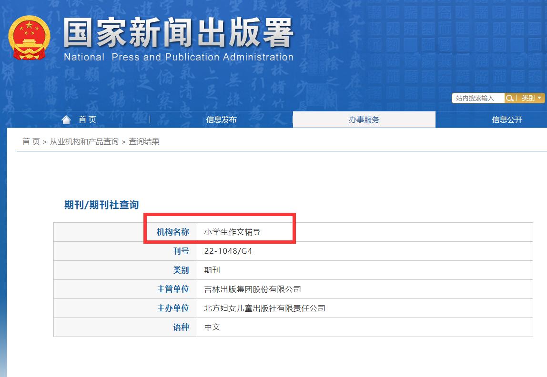Click the 机构名称 label cell
547x377 pixels.
(x=125, y=232)
